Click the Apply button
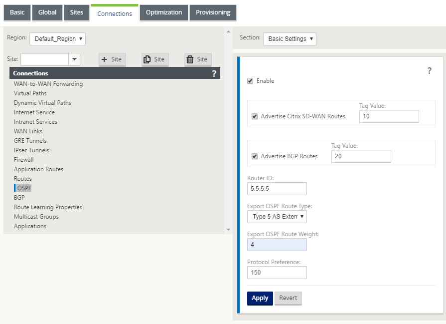The height and width of the screenshot is (324, 446). click(x=260, y=298)
